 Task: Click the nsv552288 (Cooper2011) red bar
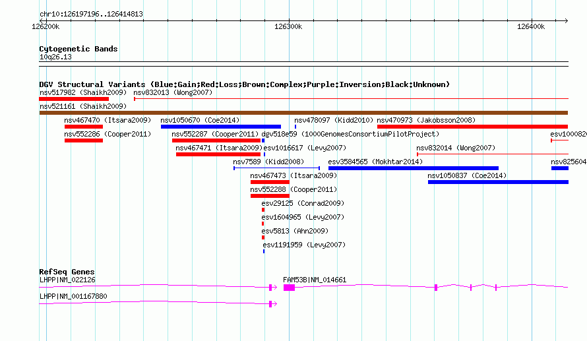pos(270,196)
